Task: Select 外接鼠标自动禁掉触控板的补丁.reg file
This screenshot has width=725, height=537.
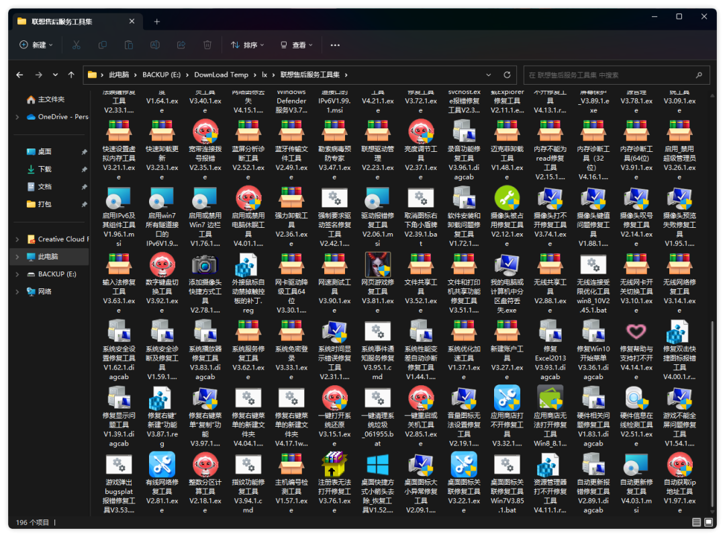Action: pyautogui.click(x=248, y=284)
